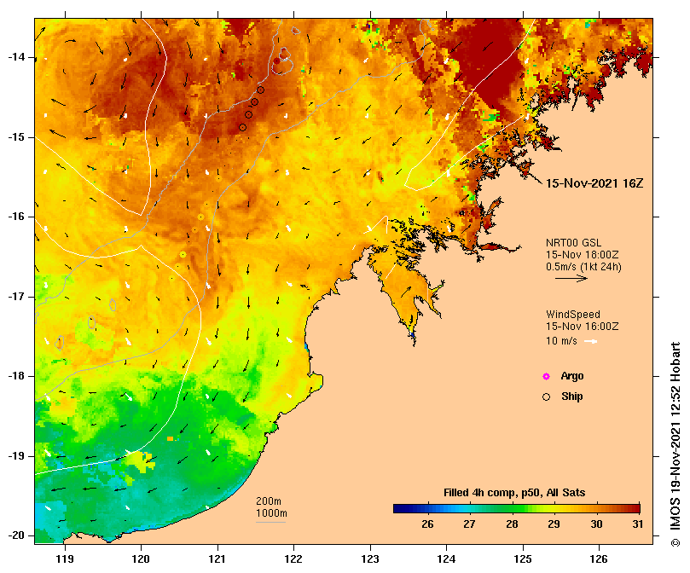
Task: Click the colorbar value 30
Action: click(x=596, y=524)
